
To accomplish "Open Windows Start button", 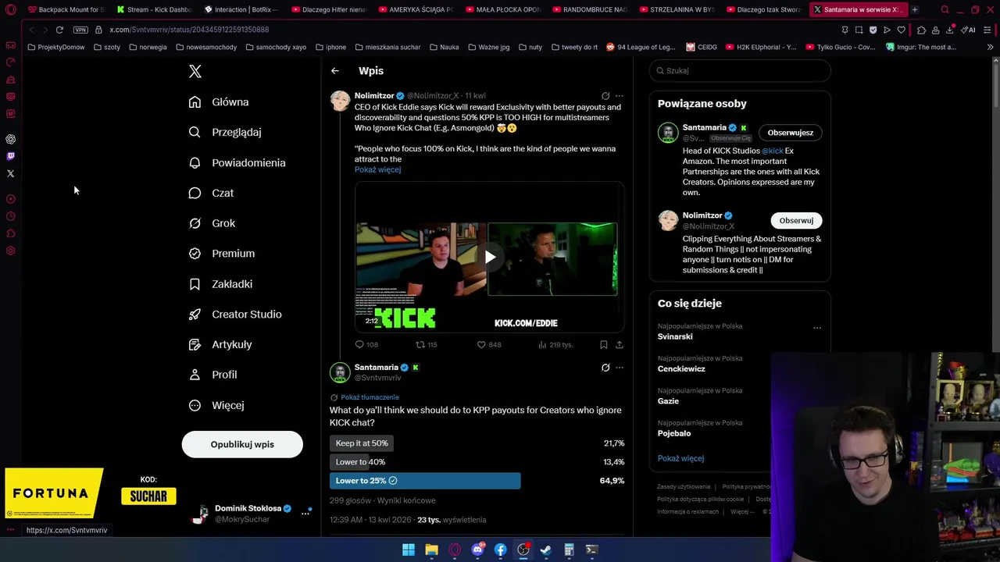I will pos(409,550).
